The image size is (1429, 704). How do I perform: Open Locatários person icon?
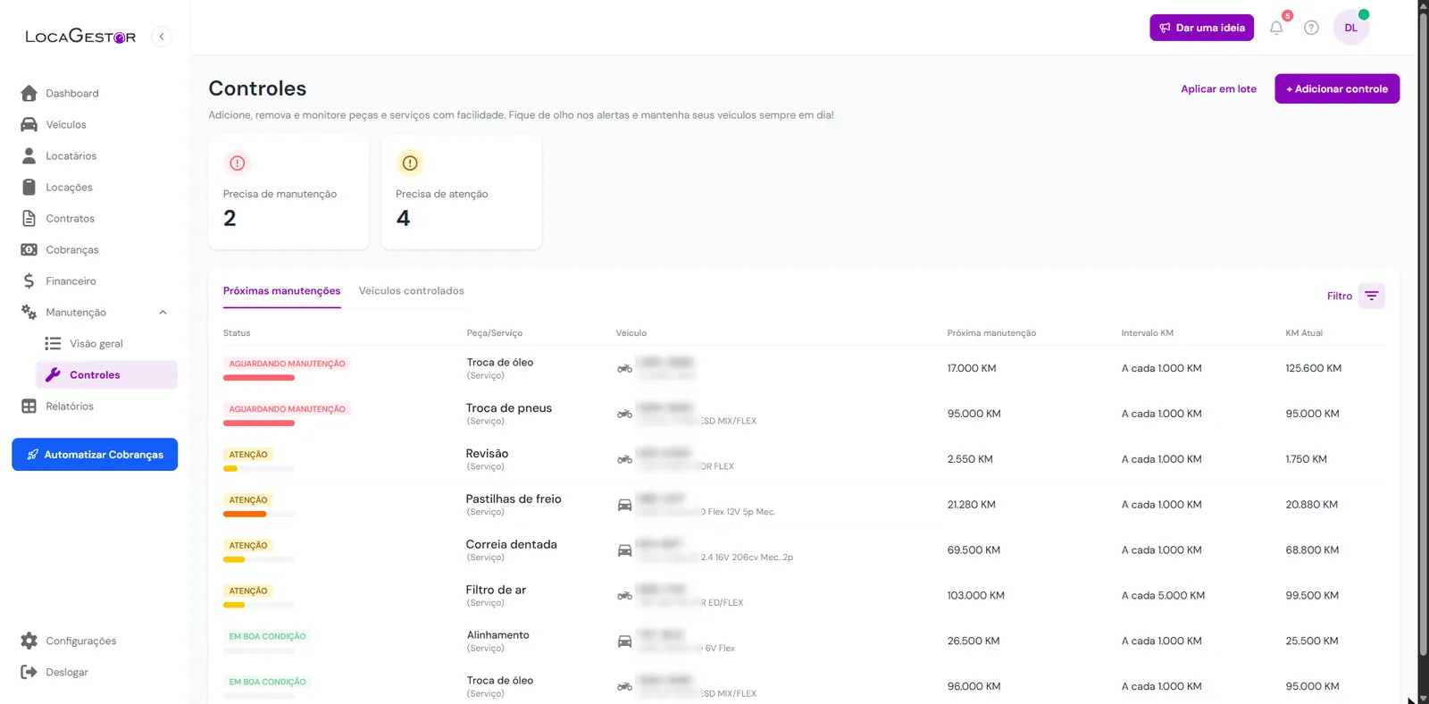(x=29, y=155)
